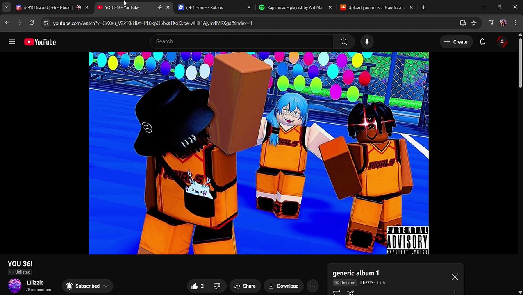523x295 pixels.
Task: Download the video
Action: point(283,286)
